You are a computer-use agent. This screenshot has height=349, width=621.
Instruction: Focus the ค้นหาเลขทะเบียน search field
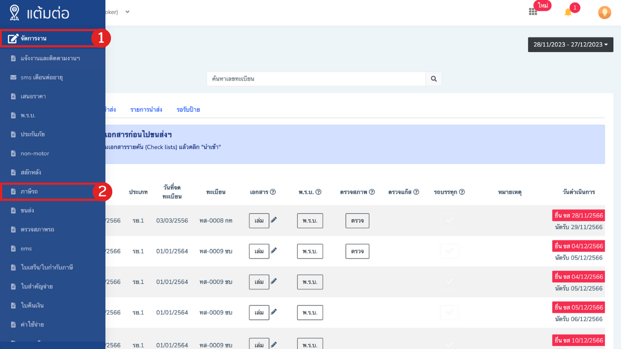click(x=316, y=79)
